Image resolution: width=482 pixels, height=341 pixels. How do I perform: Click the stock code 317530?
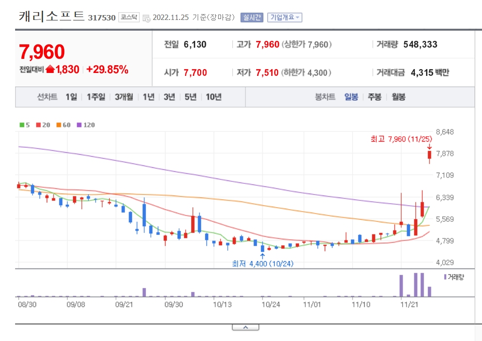click(102, 18)
